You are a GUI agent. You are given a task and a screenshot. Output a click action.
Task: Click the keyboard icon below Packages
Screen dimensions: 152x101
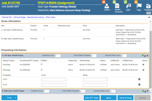click(149, 13)
